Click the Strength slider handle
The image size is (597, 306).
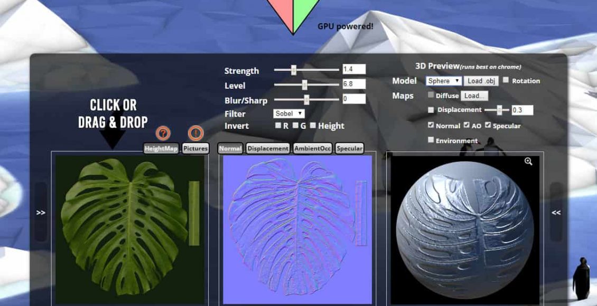coord(294,70)
